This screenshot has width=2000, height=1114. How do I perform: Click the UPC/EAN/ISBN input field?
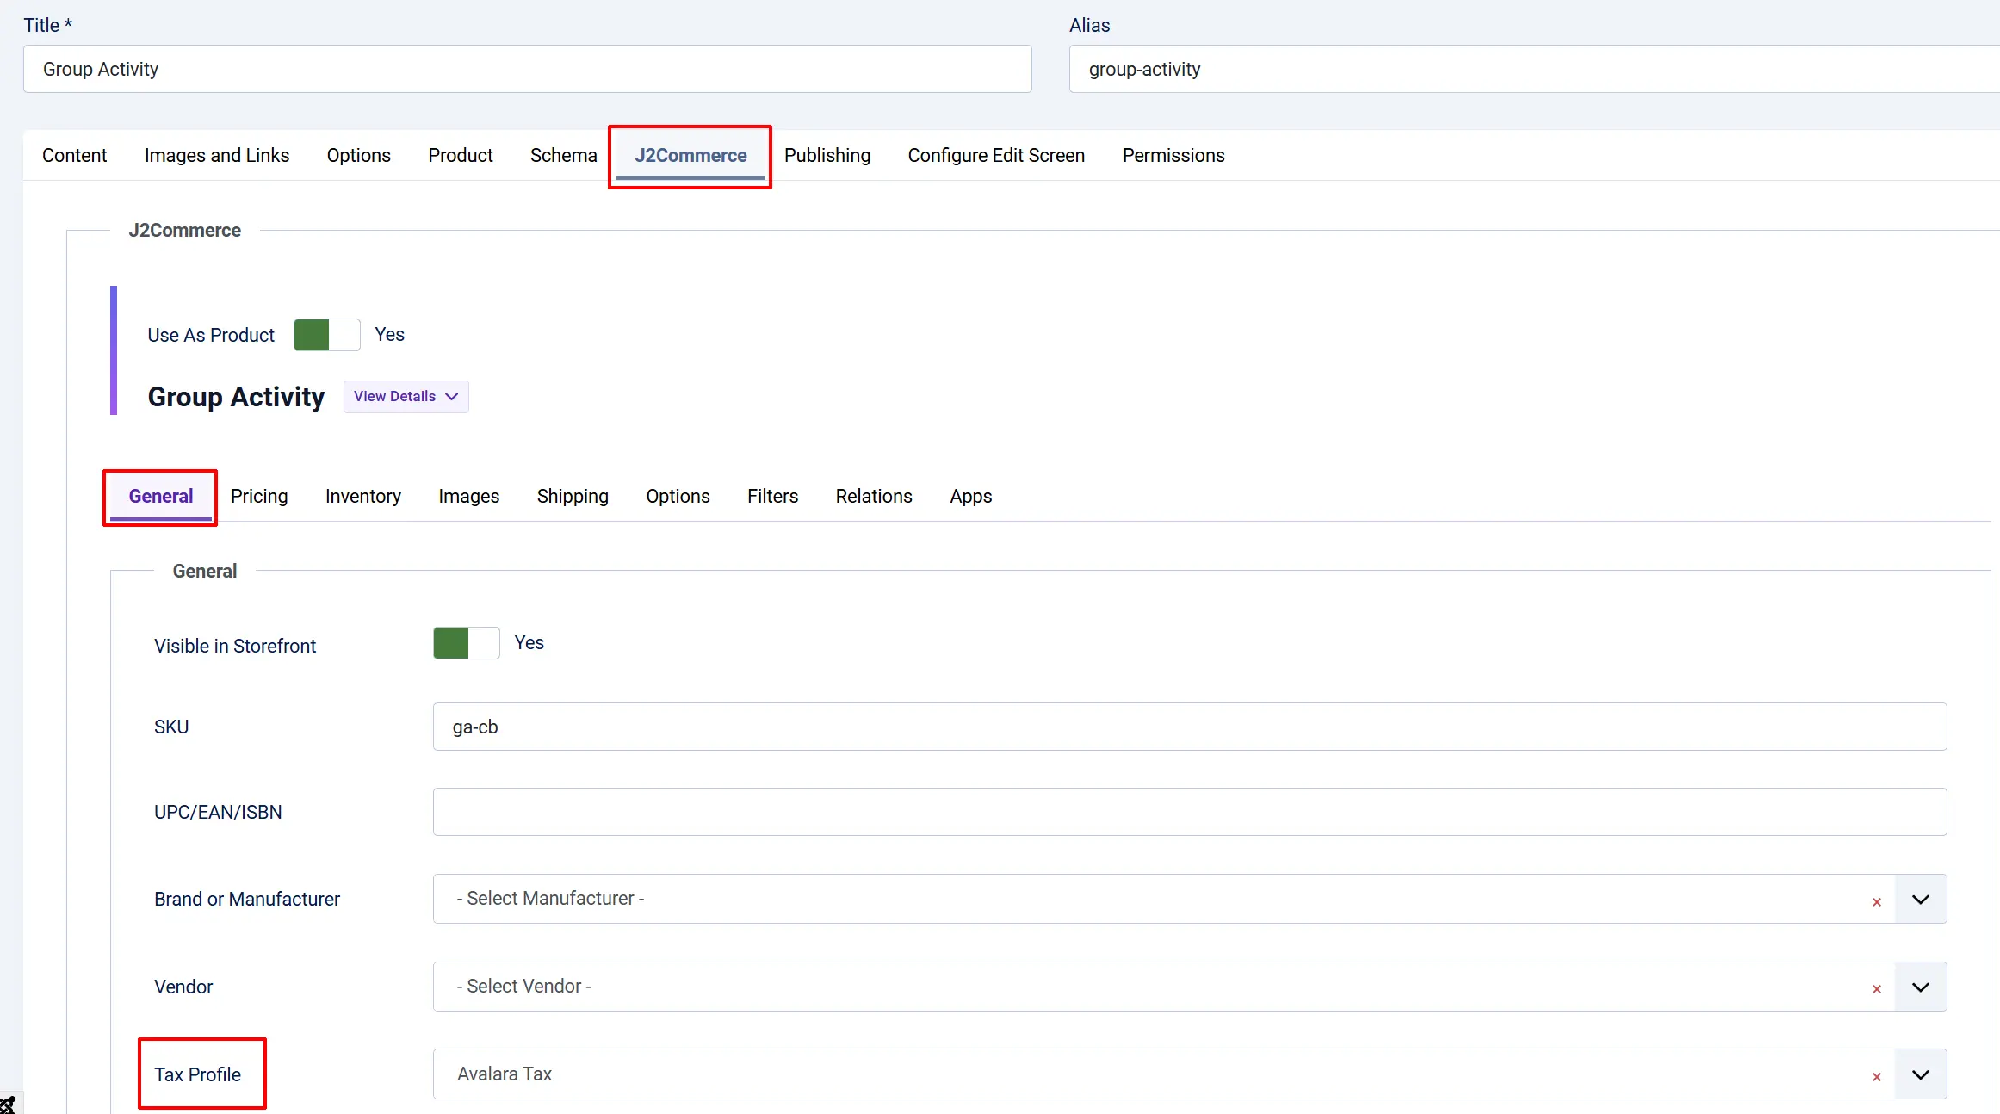(x=1189, y=812)
